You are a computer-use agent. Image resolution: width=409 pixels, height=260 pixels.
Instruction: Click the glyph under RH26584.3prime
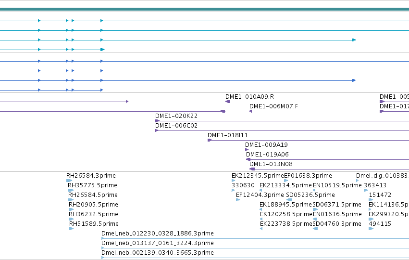pos(69,181)
